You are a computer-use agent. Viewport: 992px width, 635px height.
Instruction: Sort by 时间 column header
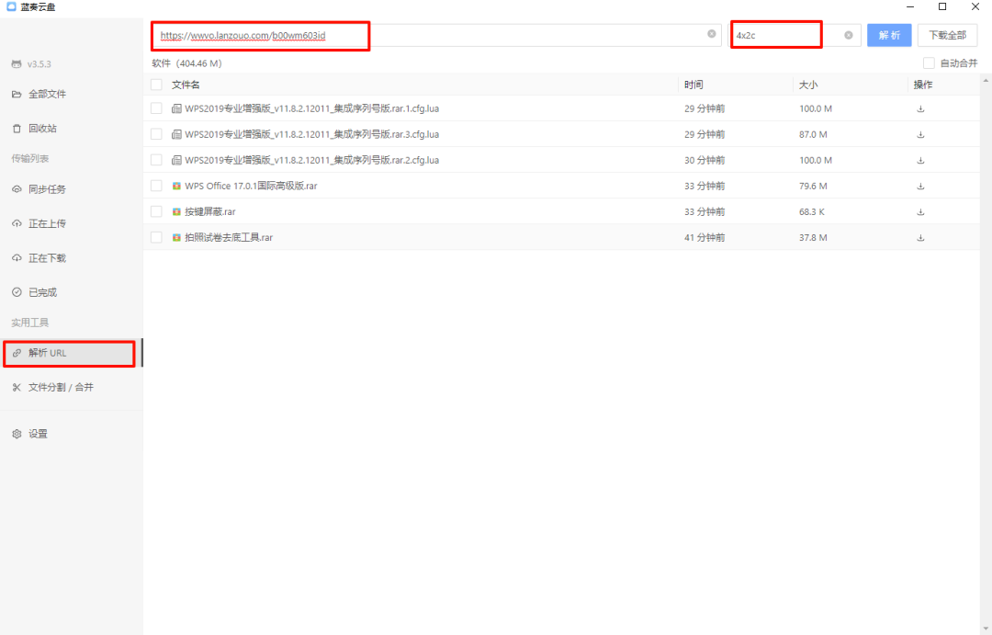[693, 85]
